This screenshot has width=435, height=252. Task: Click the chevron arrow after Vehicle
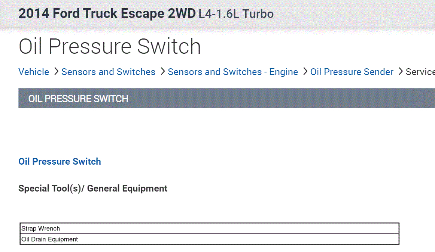click(x=56, y=71)
